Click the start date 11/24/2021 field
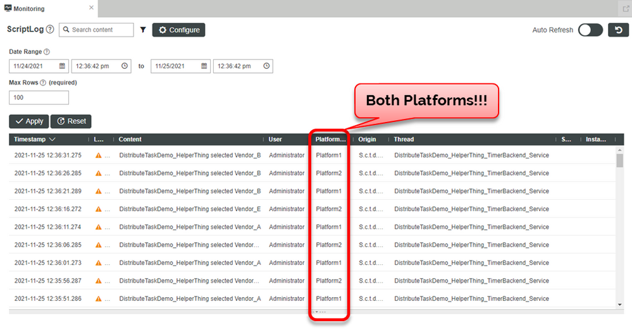Screen dimensions: 632x330 tap(39, 66)
